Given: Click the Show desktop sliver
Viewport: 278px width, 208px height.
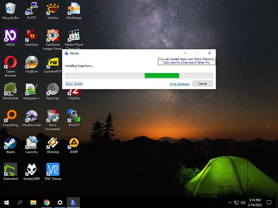Looking at the screenshot, I should click(x=277, y=203).
